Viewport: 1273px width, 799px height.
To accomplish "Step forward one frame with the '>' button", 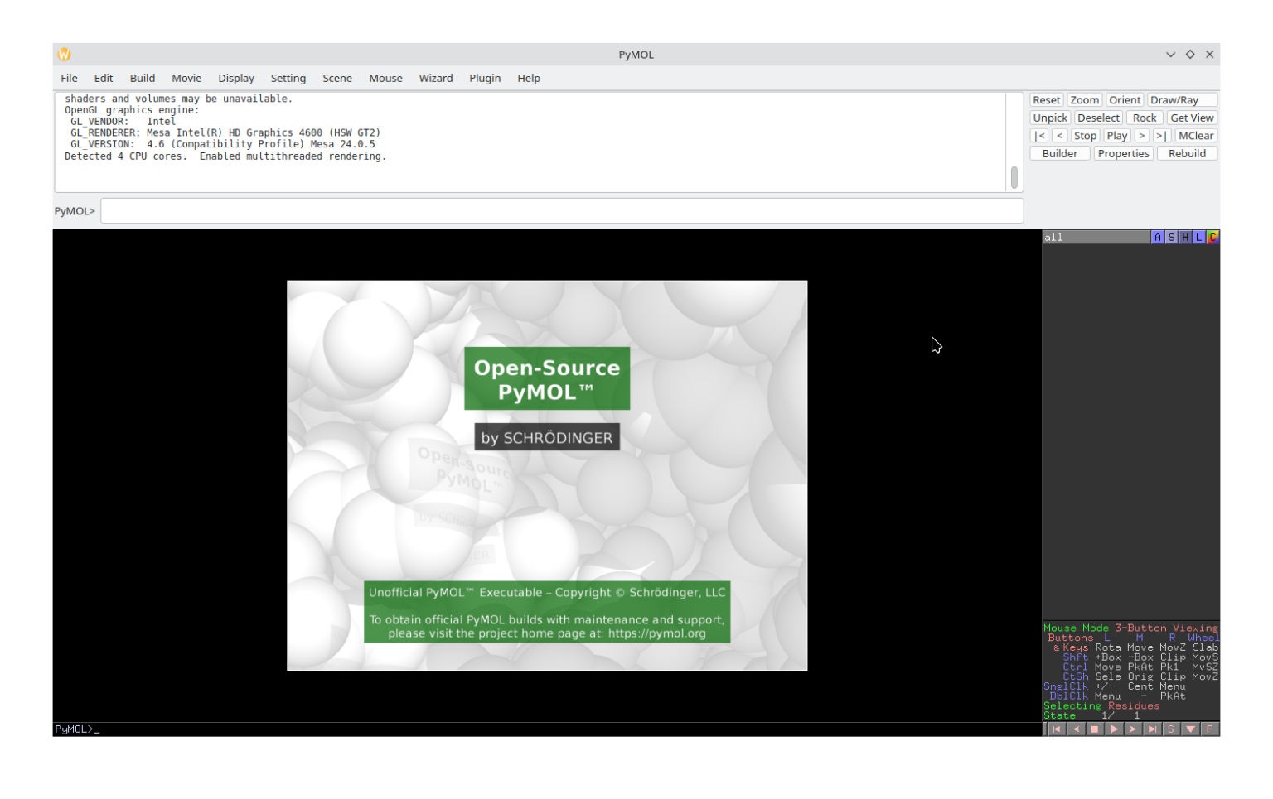I will pos(1133,729).
